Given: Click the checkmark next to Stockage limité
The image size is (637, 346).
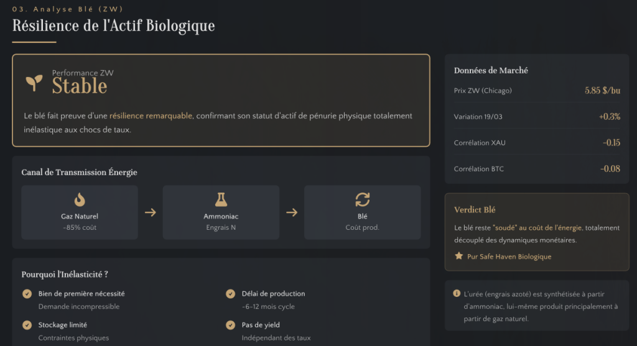Looking at the screenshot, I should (x=27, y=325).
